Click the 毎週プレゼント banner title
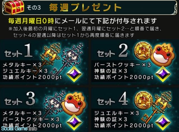Image resolution: width=179 pixels, height=132 pixels. (x=85, y=8)
